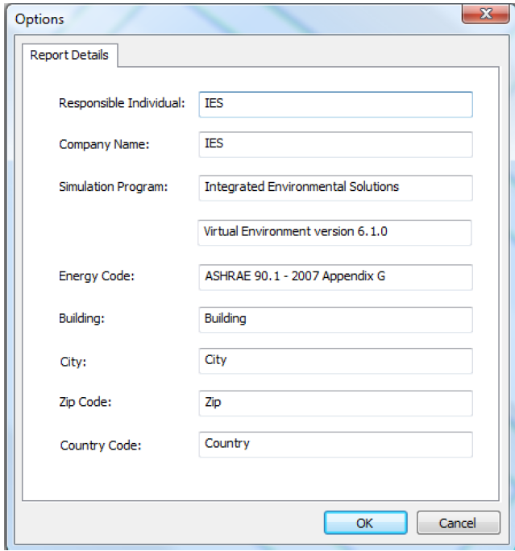This screenshot has height=551, width=515.
Task: Select the Zip Code input box
Action: pos(334,403)
